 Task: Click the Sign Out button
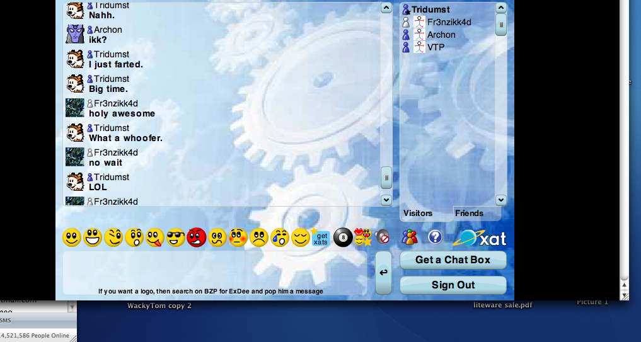coord(453,285)
